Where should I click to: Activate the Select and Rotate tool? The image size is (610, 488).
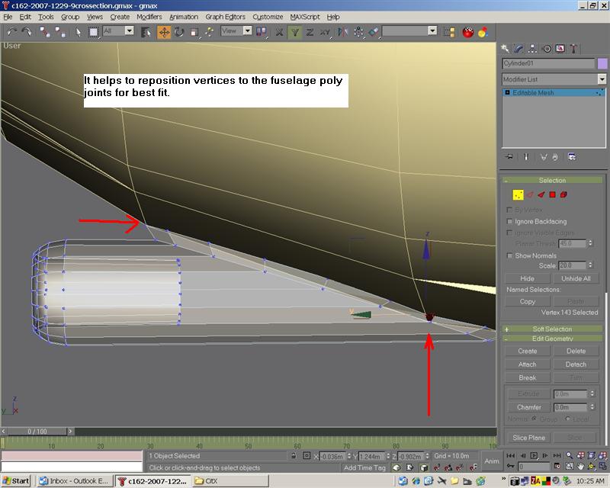(179, 32)
